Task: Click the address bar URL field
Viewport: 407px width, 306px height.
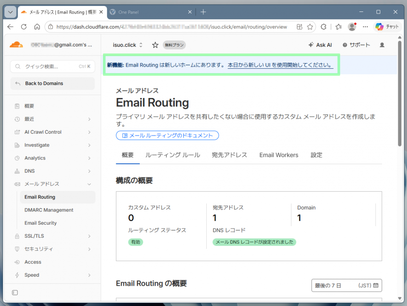Action: click(x=172, y=27)
